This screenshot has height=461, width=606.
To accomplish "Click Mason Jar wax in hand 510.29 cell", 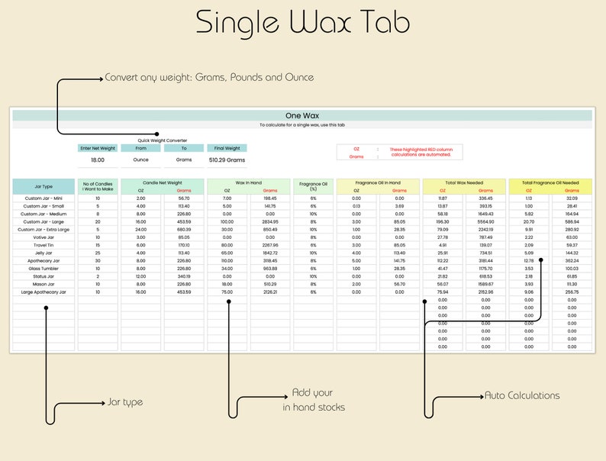I will 270,285.
